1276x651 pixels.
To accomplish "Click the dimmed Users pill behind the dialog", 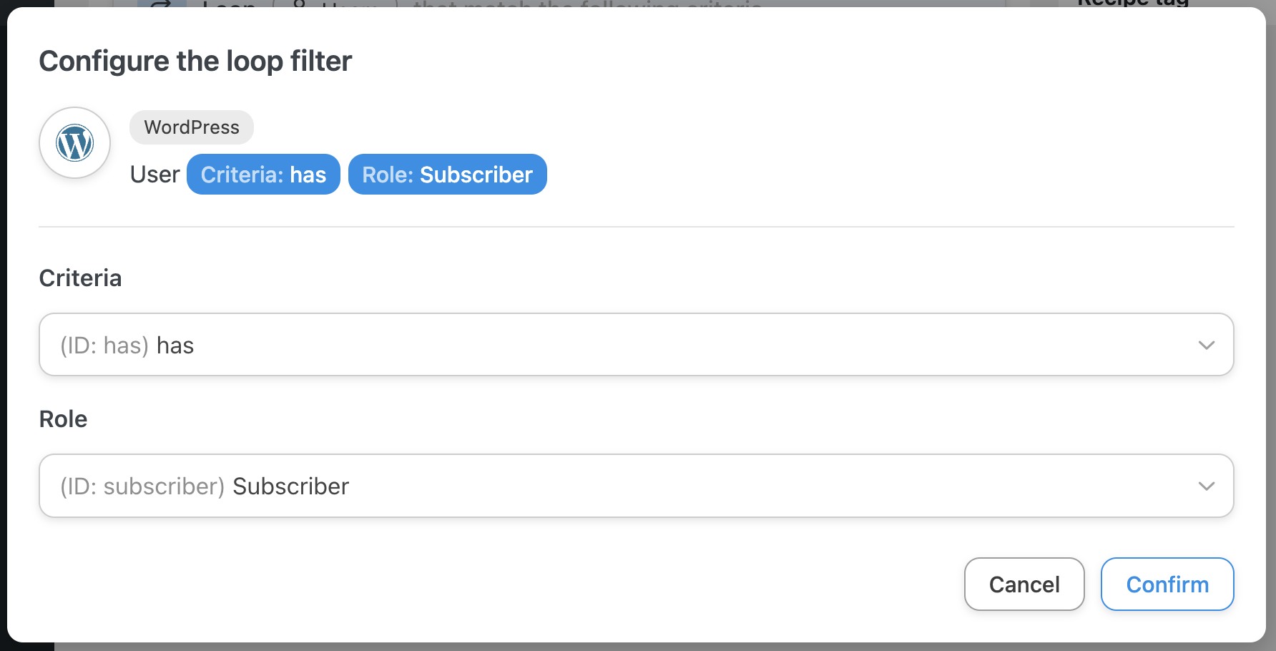I will coord(336,4).
